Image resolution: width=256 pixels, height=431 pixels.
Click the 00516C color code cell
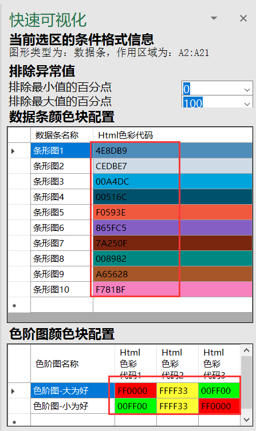[172, 197]
